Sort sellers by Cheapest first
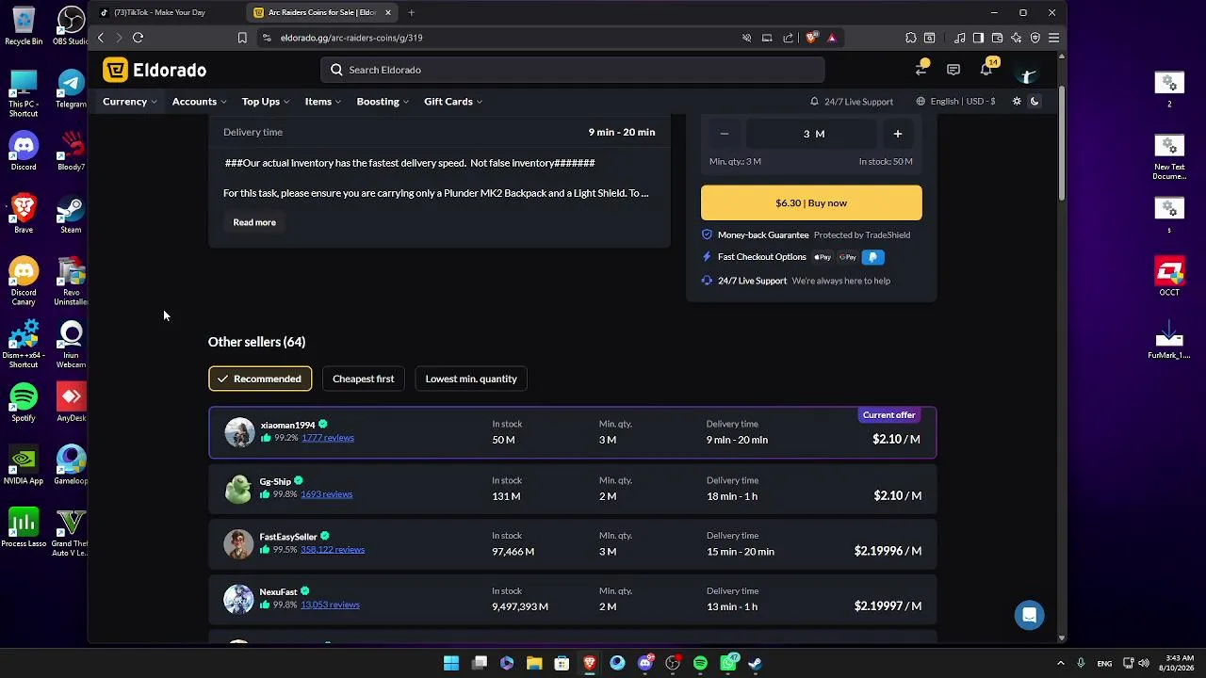Viewport: 1206px width, 678px height. point(363,379)
